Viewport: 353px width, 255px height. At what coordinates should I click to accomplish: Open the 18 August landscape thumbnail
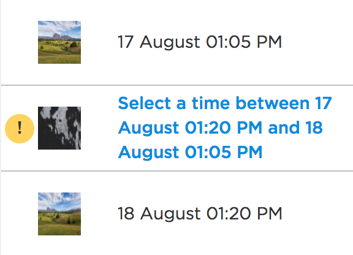[x=59, y=214]
